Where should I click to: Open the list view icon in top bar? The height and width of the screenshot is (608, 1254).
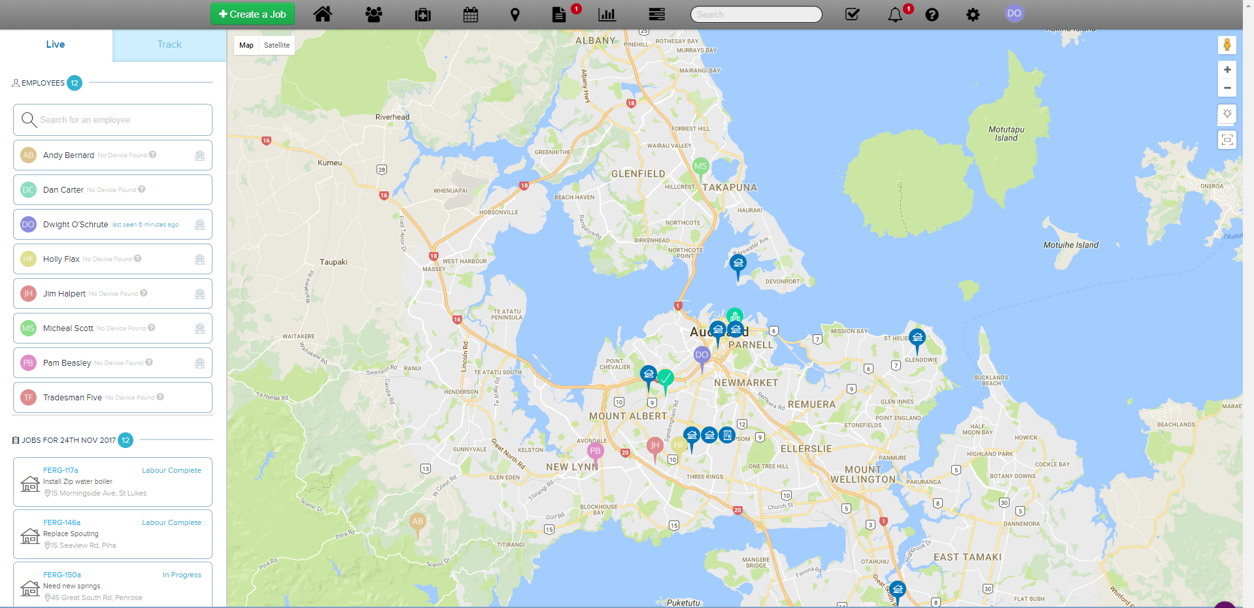pyautogui.click(x=657, y=14)
